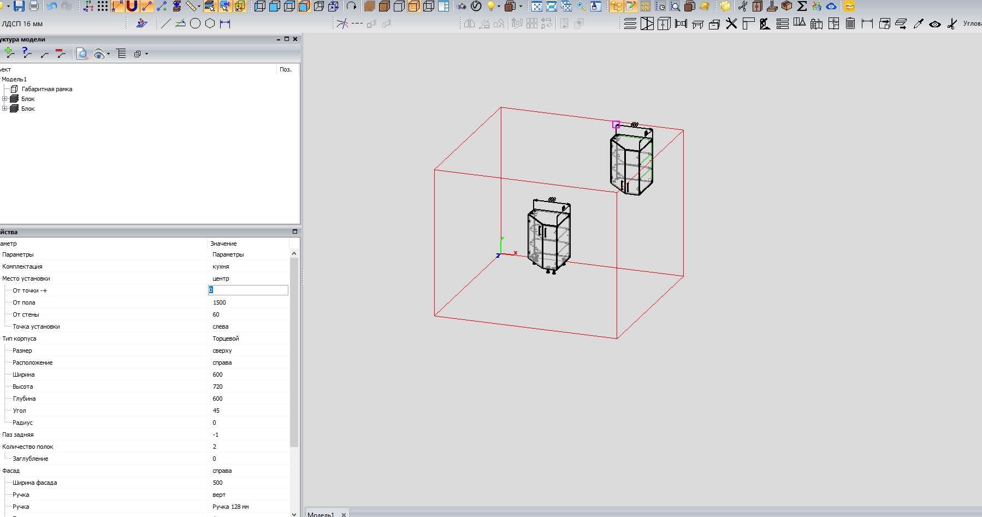Click the От точки value input field
Viewport: 982px width, 517px height.
pos(249,290)
